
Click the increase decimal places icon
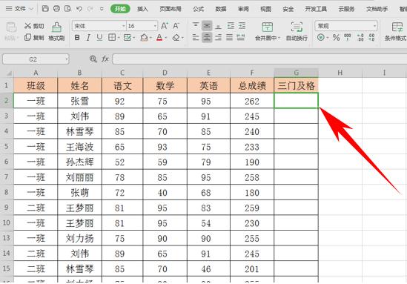point(360,37)
